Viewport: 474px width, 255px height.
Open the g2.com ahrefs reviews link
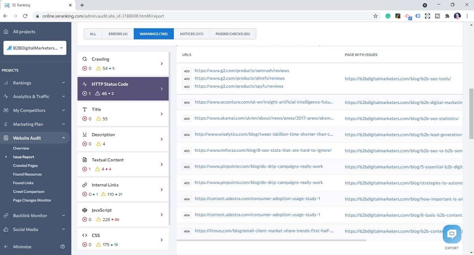240,79
